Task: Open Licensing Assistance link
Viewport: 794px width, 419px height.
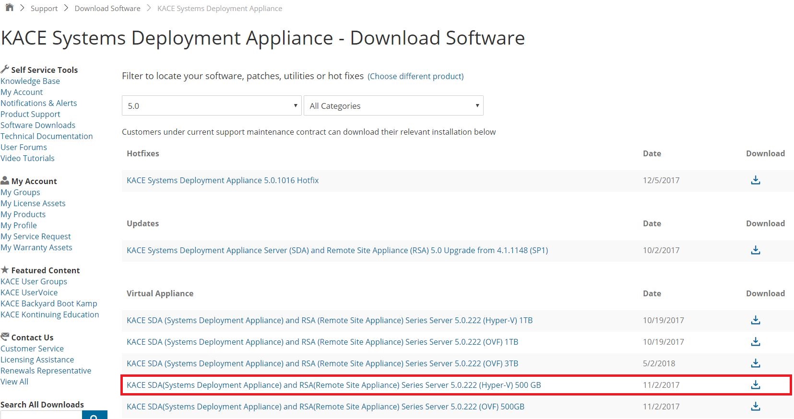Action: coord(37,360)
